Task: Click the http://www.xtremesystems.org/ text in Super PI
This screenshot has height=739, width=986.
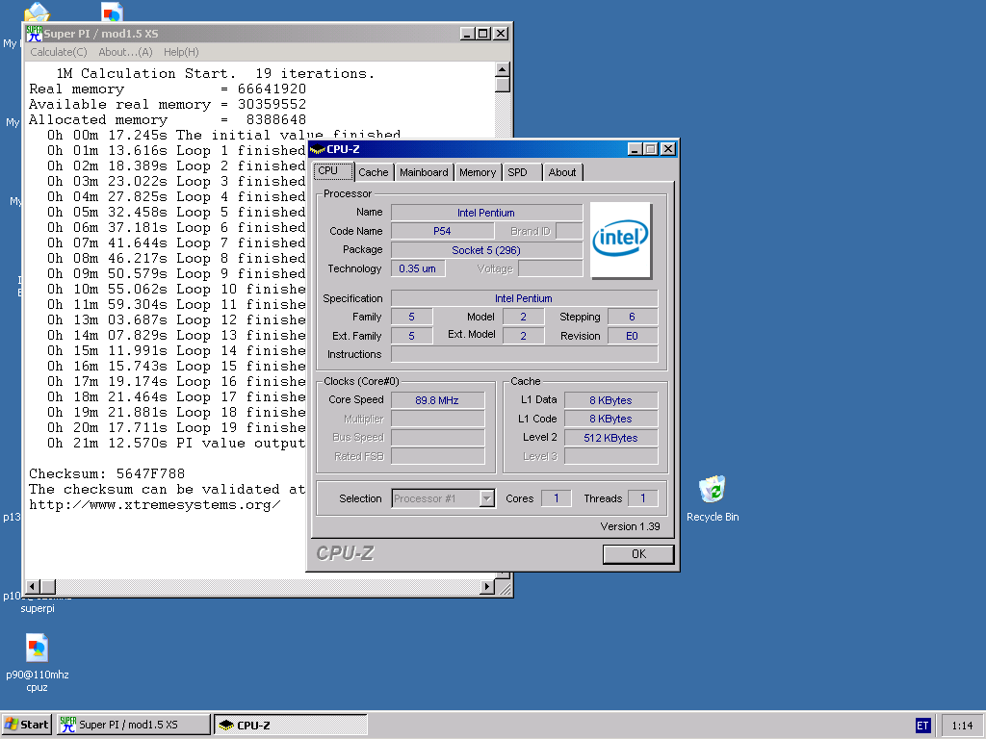Action: click(x=155, y=504)
